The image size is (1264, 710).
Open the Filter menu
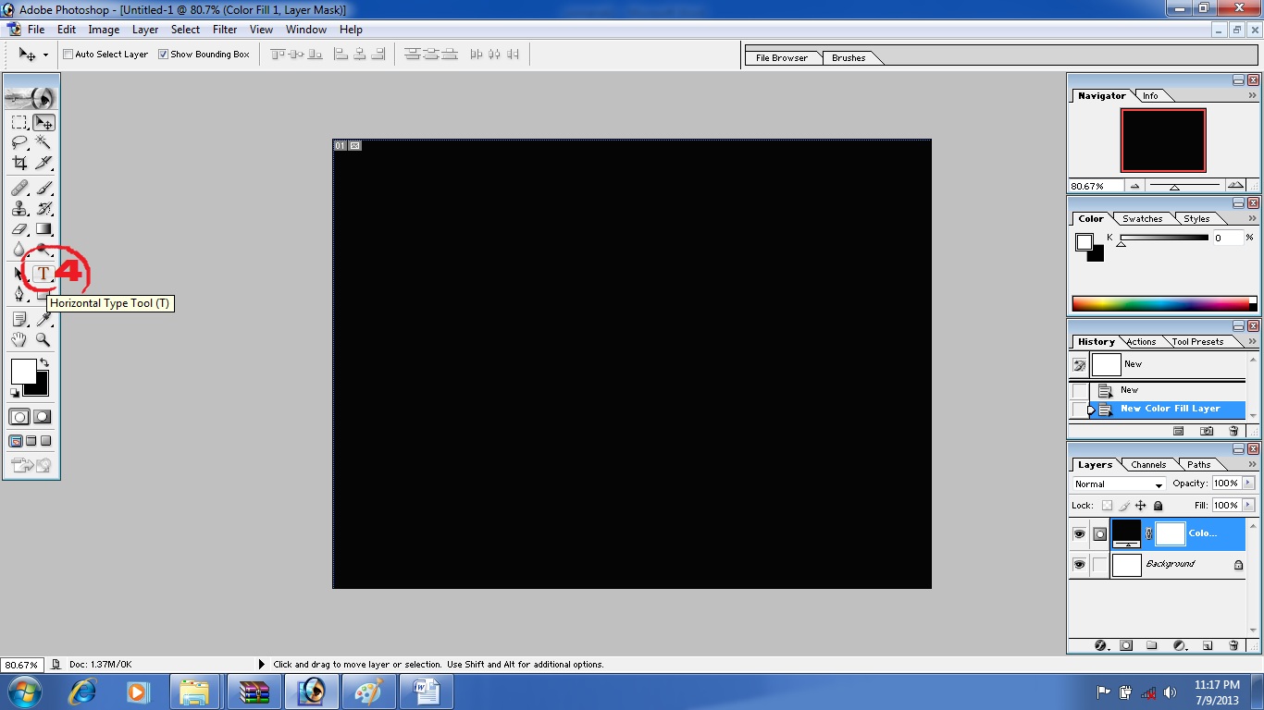tap(225, 29)
